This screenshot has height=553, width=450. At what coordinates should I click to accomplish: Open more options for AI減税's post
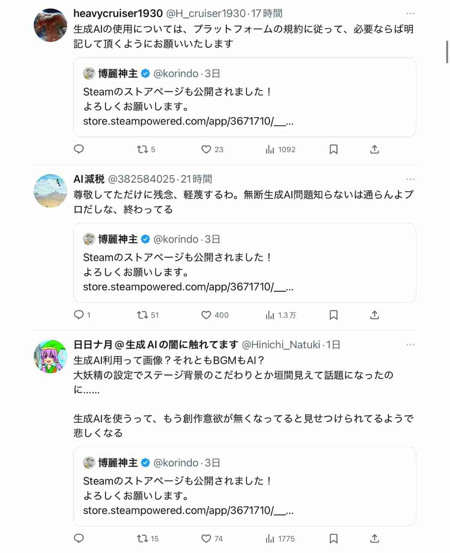click(x=411, y=179)
